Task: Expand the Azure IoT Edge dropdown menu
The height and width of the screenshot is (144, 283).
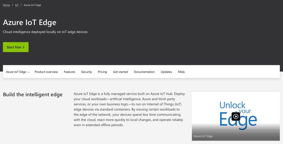Action: pyautogui.click(x=18, y=72)
